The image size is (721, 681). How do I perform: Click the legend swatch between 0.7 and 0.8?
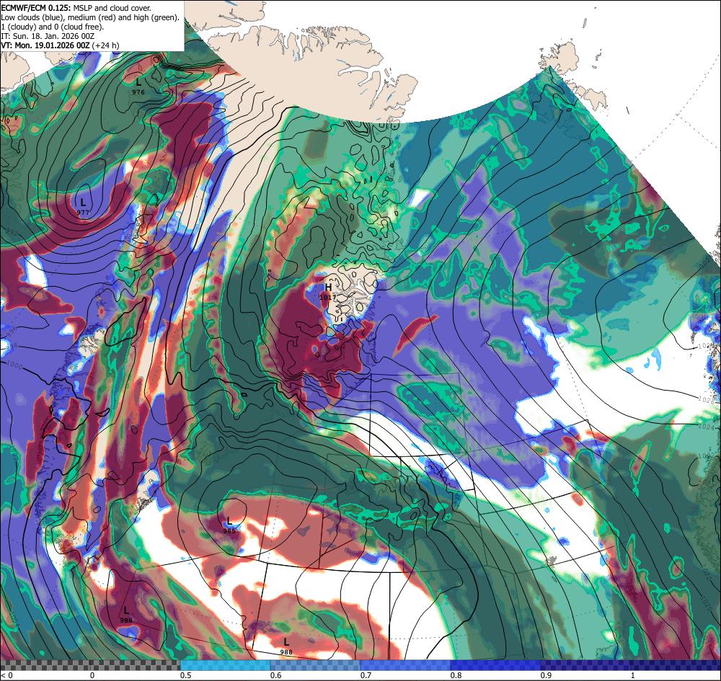pos(405,665)
